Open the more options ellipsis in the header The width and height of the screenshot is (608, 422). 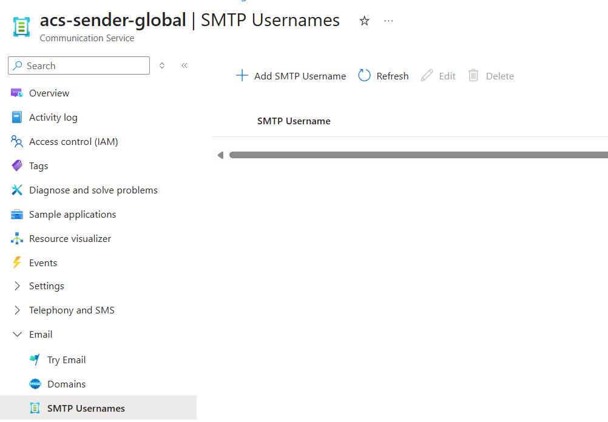389,21
